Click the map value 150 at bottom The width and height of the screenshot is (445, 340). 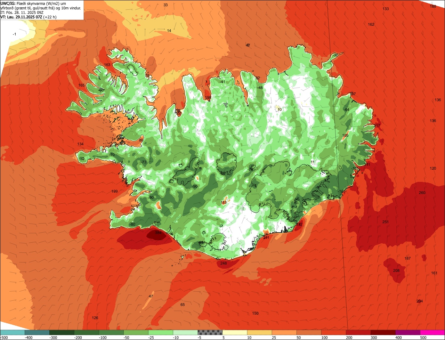coord(255,313)
